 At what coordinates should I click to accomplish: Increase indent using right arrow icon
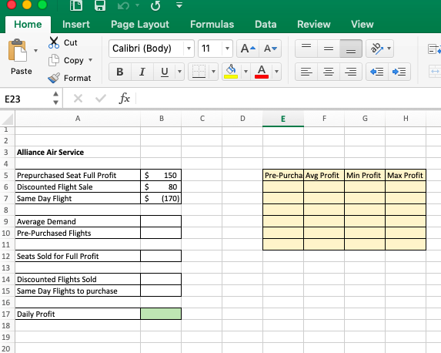pos(399,72)
